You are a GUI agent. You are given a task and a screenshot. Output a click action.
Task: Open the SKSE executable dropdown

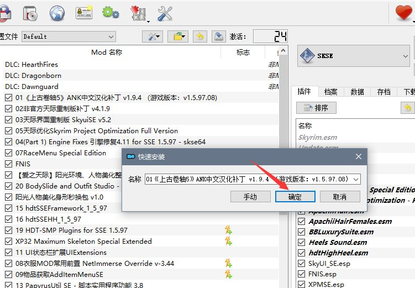354,56
